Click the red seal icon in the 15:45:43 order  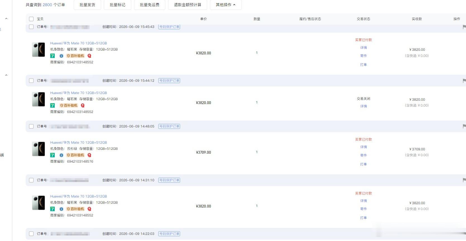coord(89,56)
